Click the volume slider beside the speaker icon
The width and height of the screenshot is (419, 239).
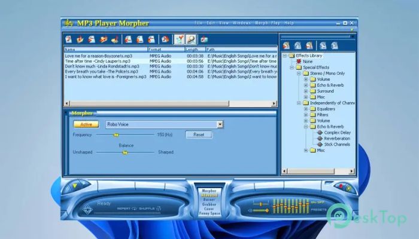coord(260,210)
